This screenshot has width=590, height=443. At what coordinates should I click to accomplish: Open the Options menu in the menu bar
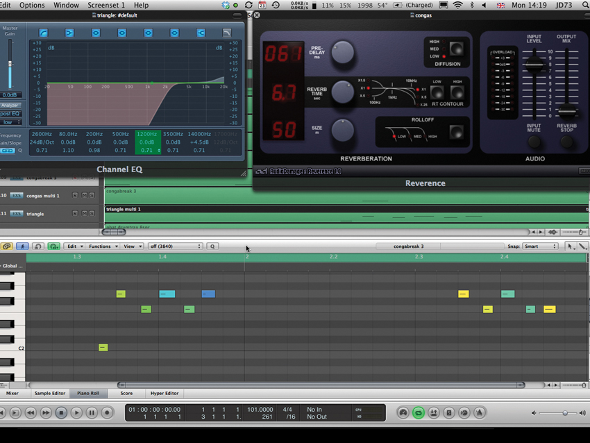coord(32,5)
